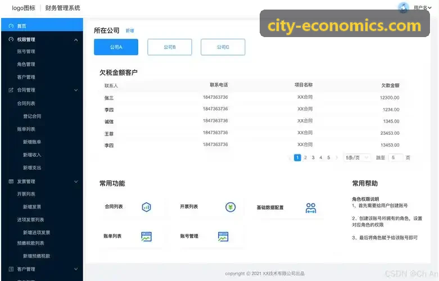Select 新增收入 submenu entry
The width and height of the screenshot is (439, 281).
point(32,155)
